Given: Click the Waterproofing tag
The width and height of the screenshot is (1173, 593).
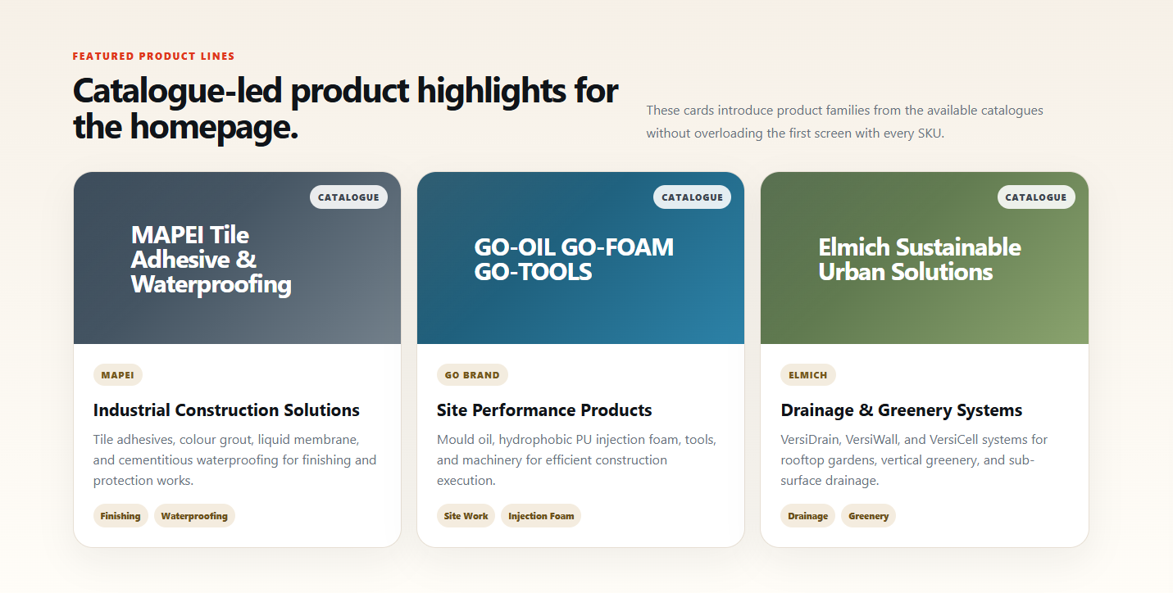Looking at the screenshot, I should tap(194, 516).
